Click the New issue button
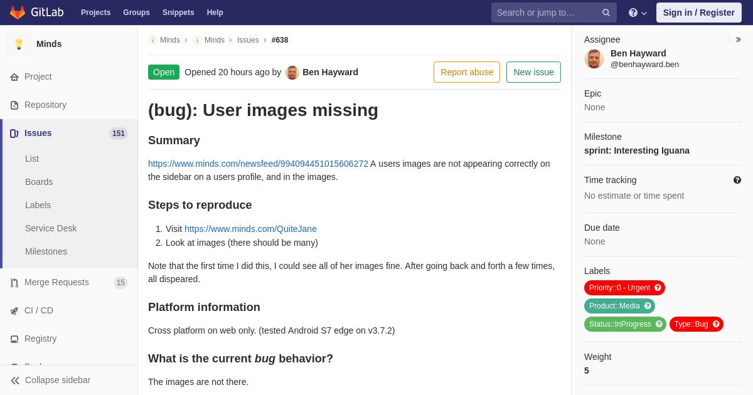The height and width of the screenshot is (395, 753). pos(533,72)
